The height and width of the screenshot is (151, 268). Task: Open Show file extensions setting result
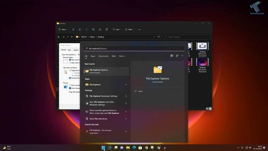point(105,119)
